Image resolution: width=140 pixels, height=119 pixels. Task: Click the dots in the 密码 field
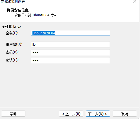[35, 52]
